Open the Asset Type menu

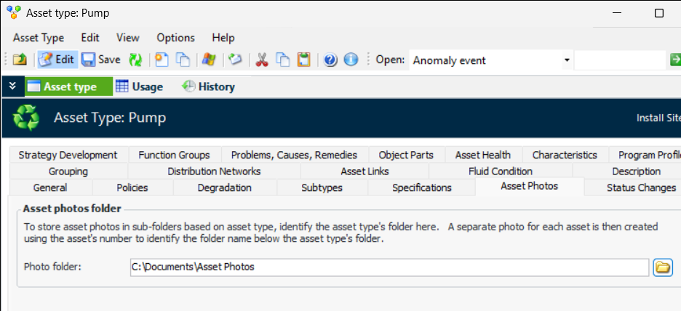[39, 38]
